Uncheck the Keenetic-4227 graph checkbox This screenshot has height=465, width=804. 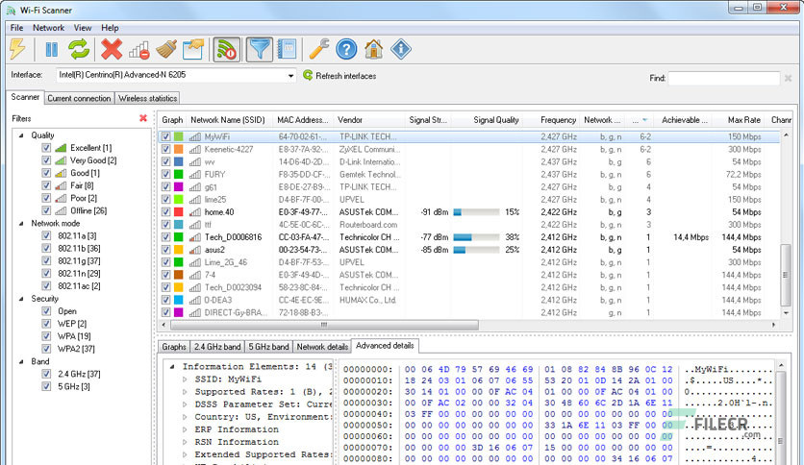(x=165, y=149)
